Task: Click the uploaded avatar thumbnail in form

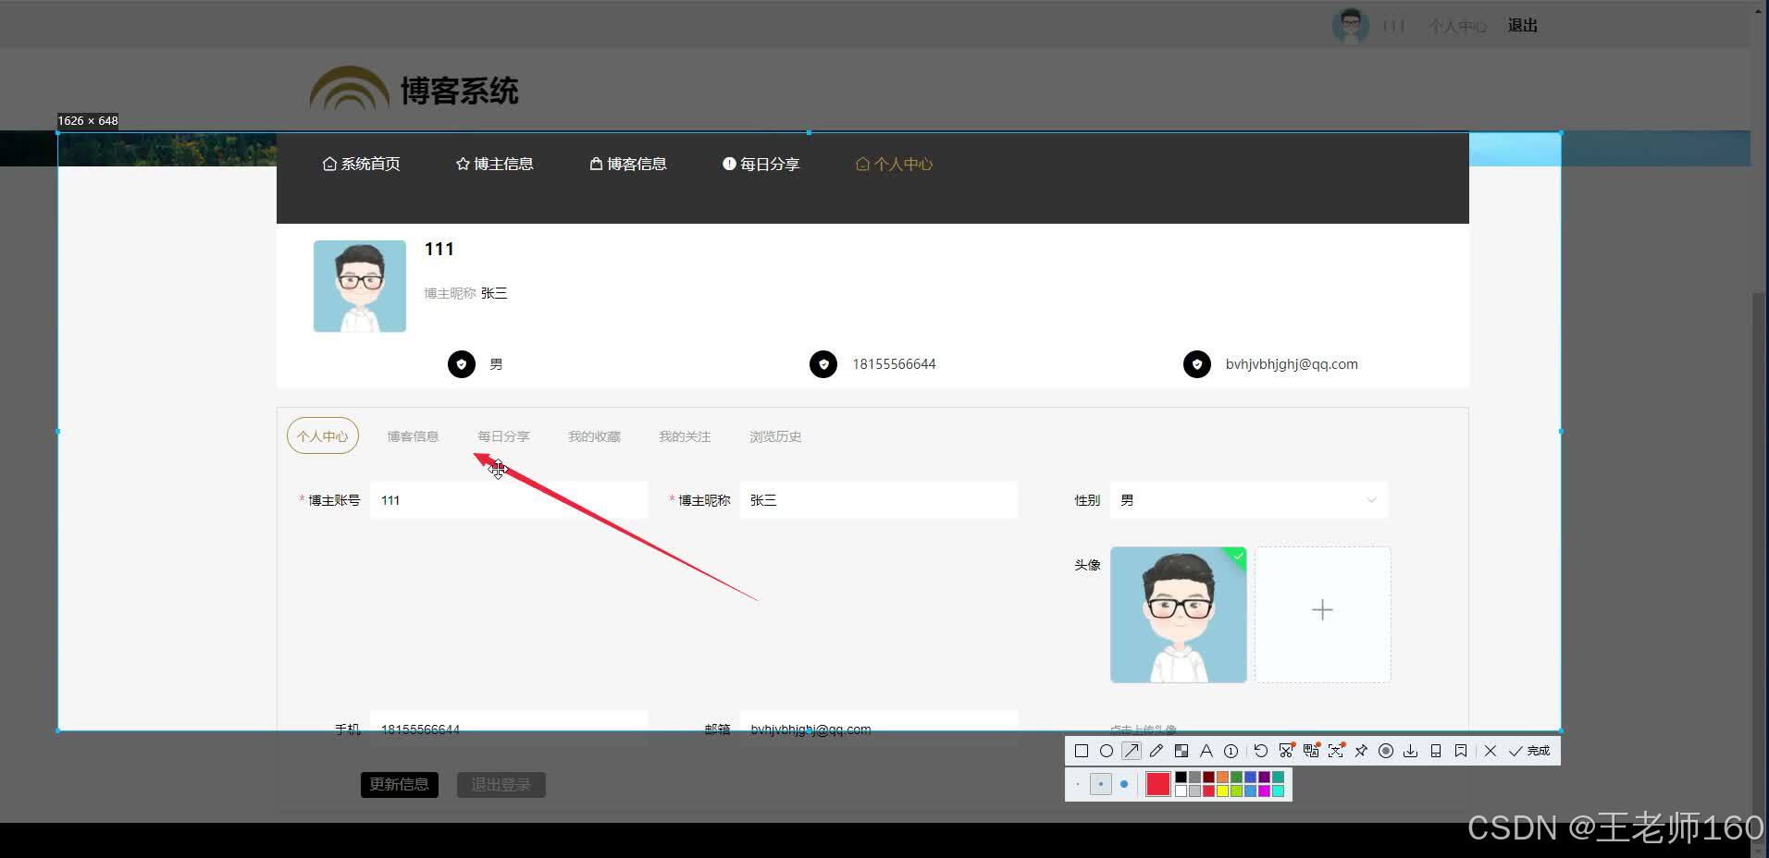Action: [1179, 615]
